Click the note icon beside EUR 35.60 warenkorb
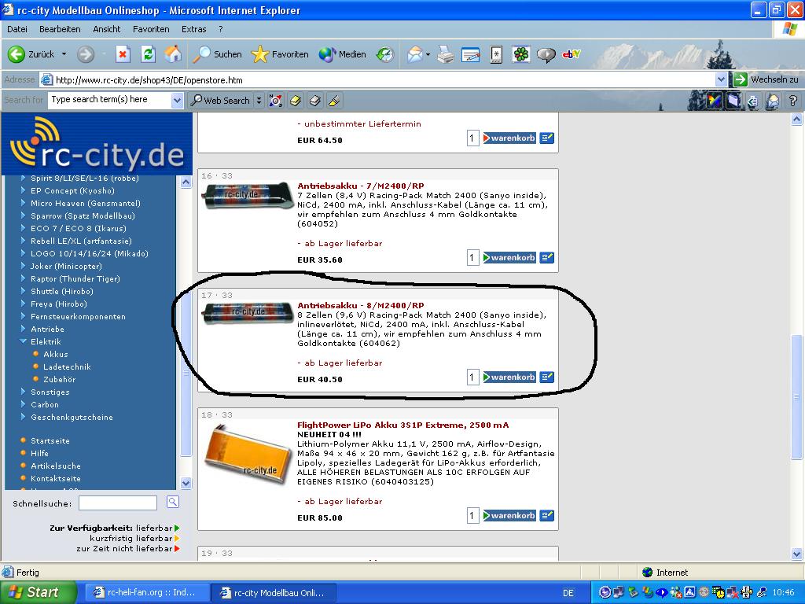This screenshot has width=805, height=604. click(x=547, y=257)
